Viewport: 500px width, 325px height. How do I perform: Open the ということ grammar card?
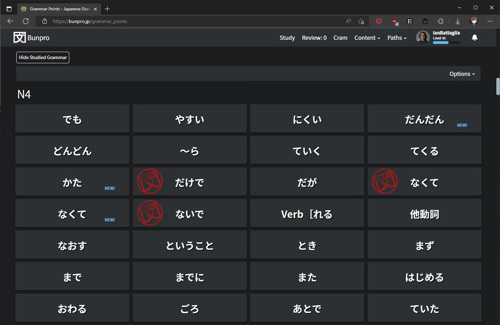(189, 245)
